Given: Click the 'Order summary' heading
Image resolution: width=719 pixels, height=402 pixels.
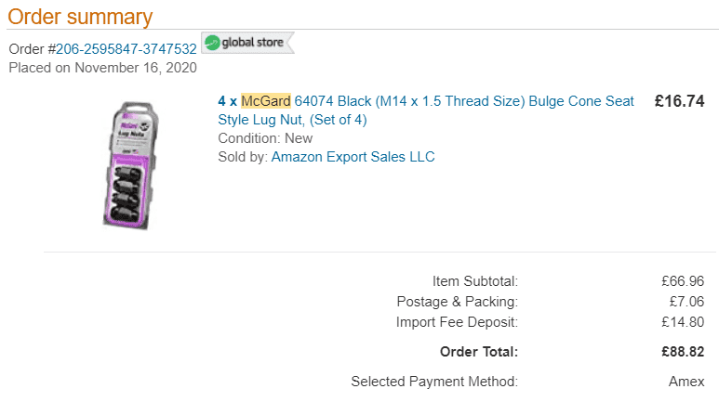Looking at the screenshot, I should click(x=80, y=17).
